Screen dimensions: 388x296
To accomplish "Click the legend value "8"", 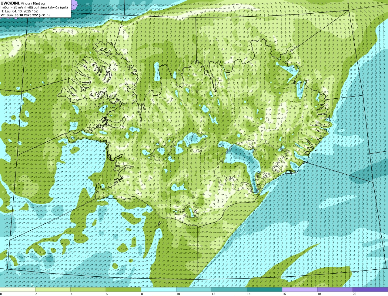I will (142, 294).
